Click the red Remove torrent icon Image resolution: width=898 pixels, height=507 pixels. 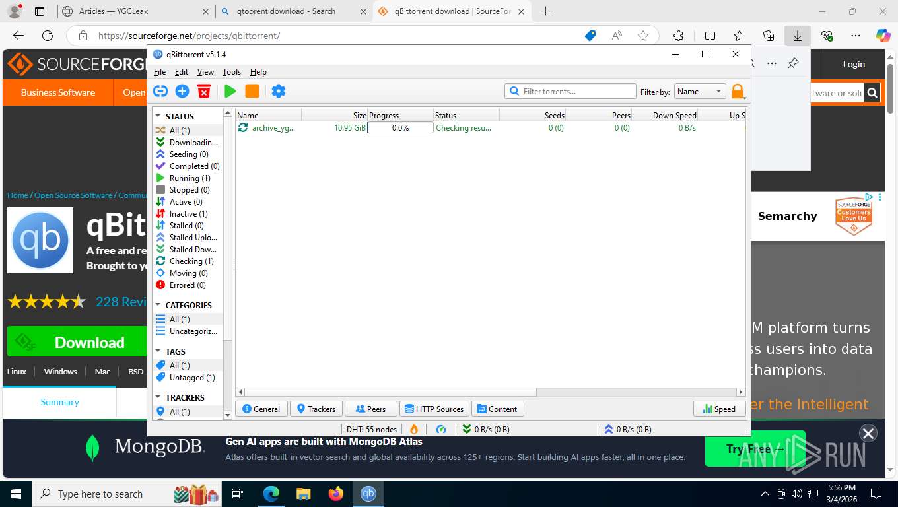pos(204,91)
